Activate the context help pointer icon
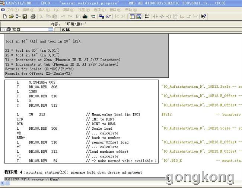 click(204, 16)
